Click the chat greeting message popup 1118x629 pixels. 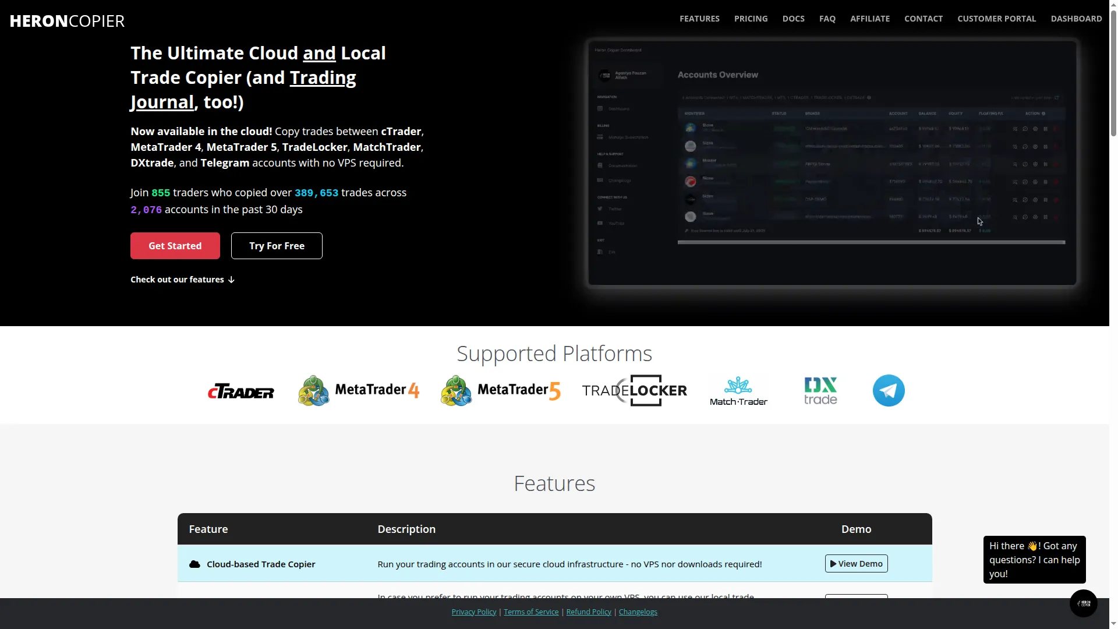pos(1034,560)
